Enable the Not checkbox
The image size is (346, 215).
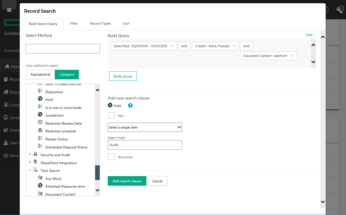(x=112, y=116)
